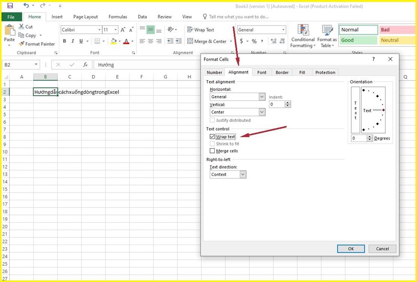Click the Tell me what you want search
The height and width of the screenshot is (282, 417).
pos(239,17)
